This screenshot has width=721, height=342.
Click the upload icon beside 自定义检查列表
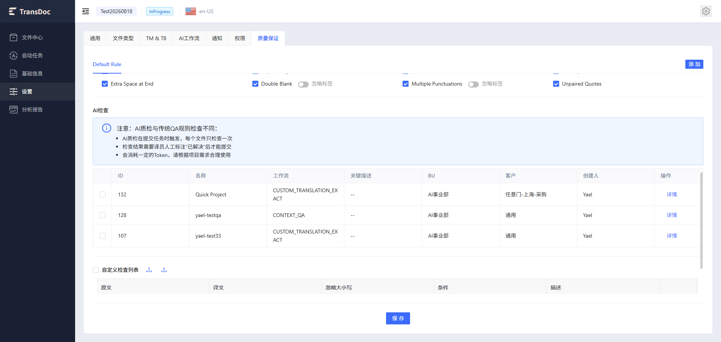[149, 270]
